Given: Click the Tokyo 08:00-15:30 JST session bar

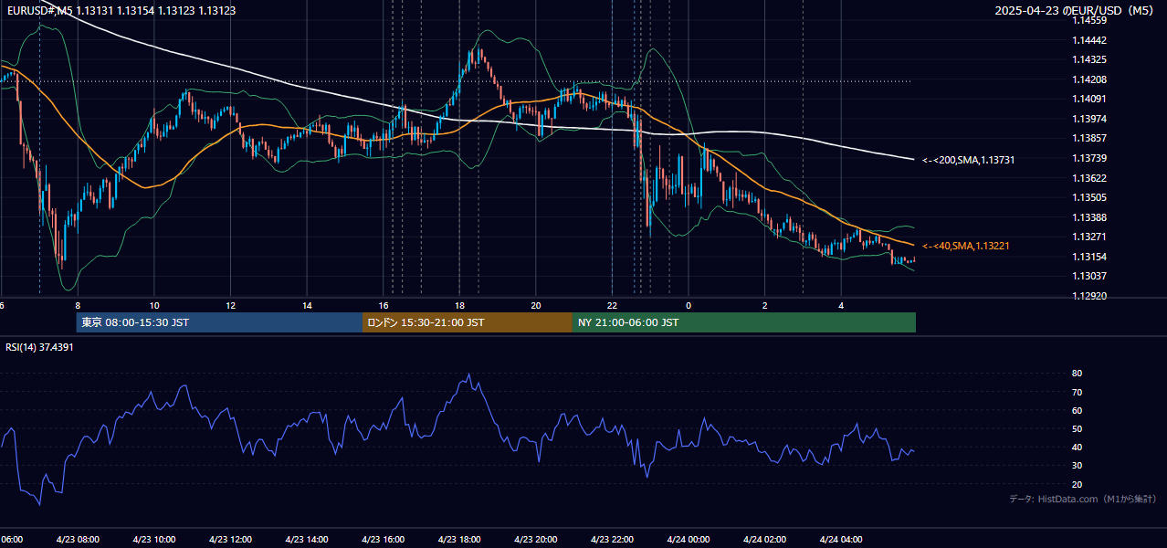Looking at the screenshot, I should (x=219, y=322).
